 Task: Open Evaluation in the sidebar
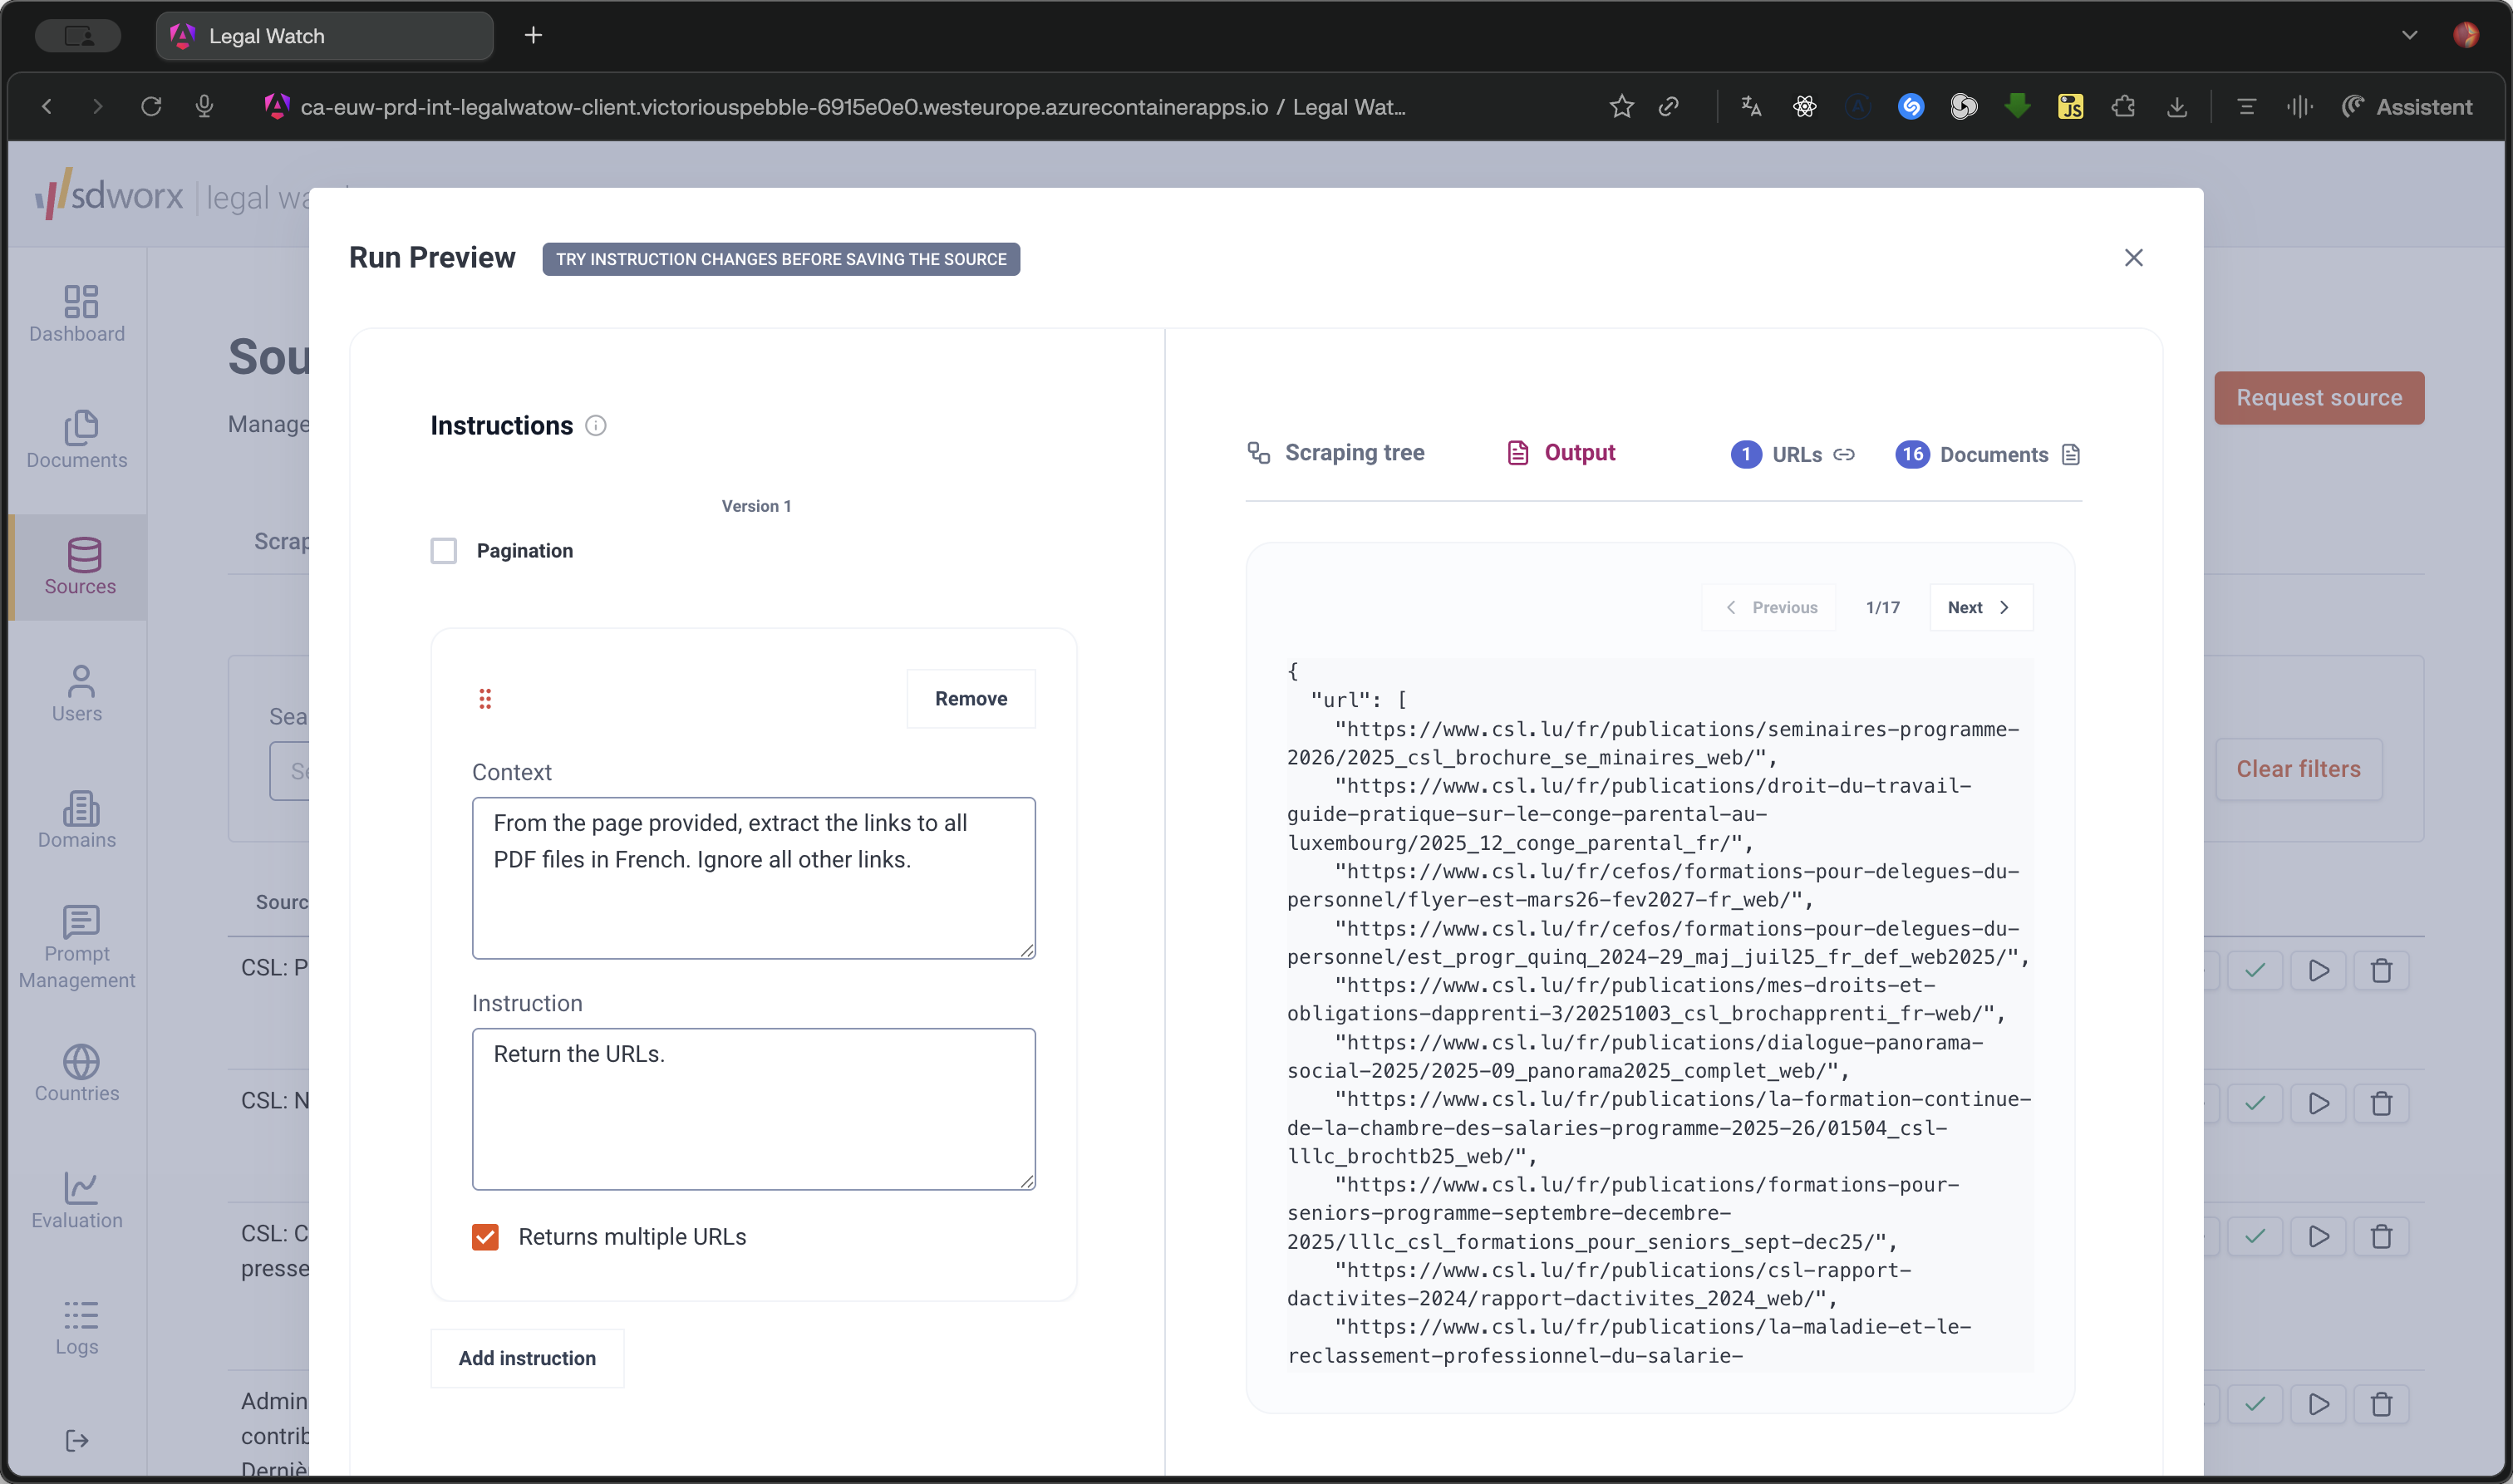point(77,1200)
